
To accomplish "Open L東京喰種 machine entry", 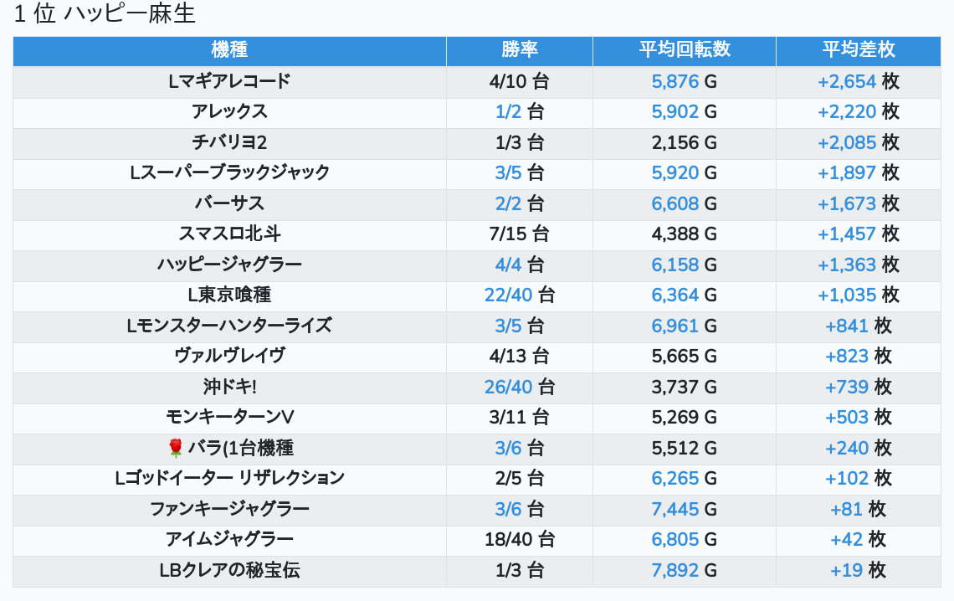I will [229, 295].
